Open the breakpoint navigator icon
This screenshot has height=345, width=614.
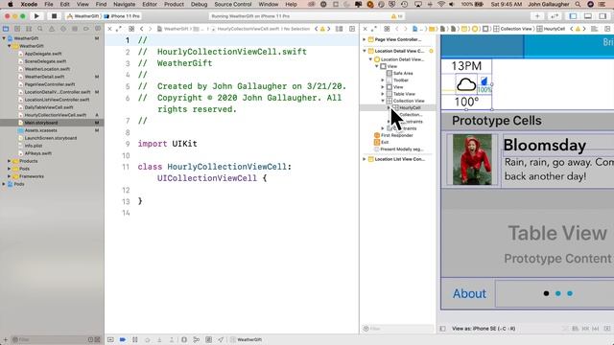[86, 29]
